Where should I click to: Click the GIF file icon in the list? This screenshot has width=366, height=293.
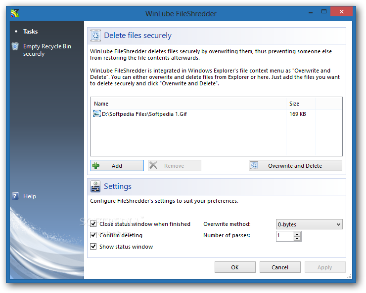[96, 114]
